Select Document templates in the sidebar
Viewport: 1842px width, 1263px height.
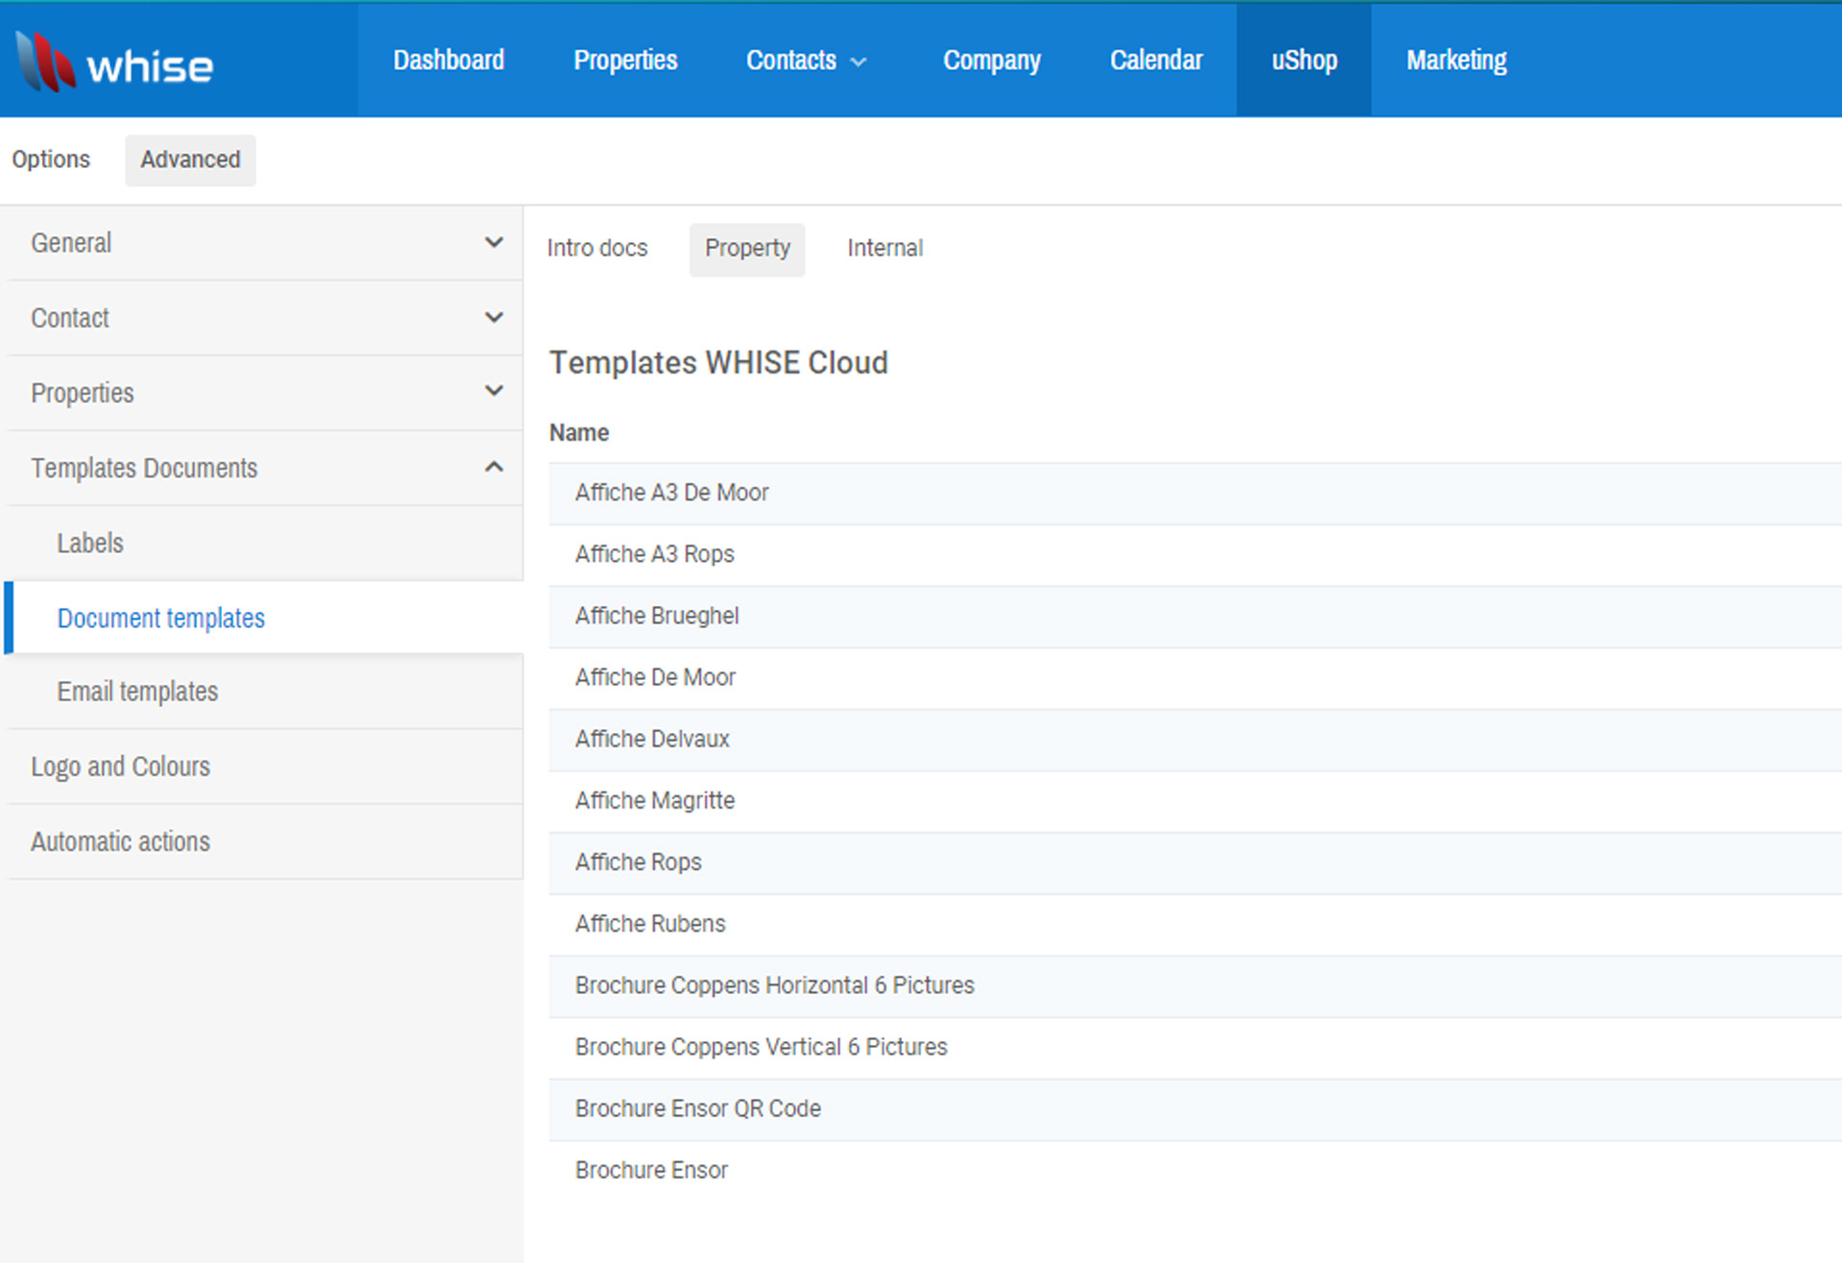(264, 618)
